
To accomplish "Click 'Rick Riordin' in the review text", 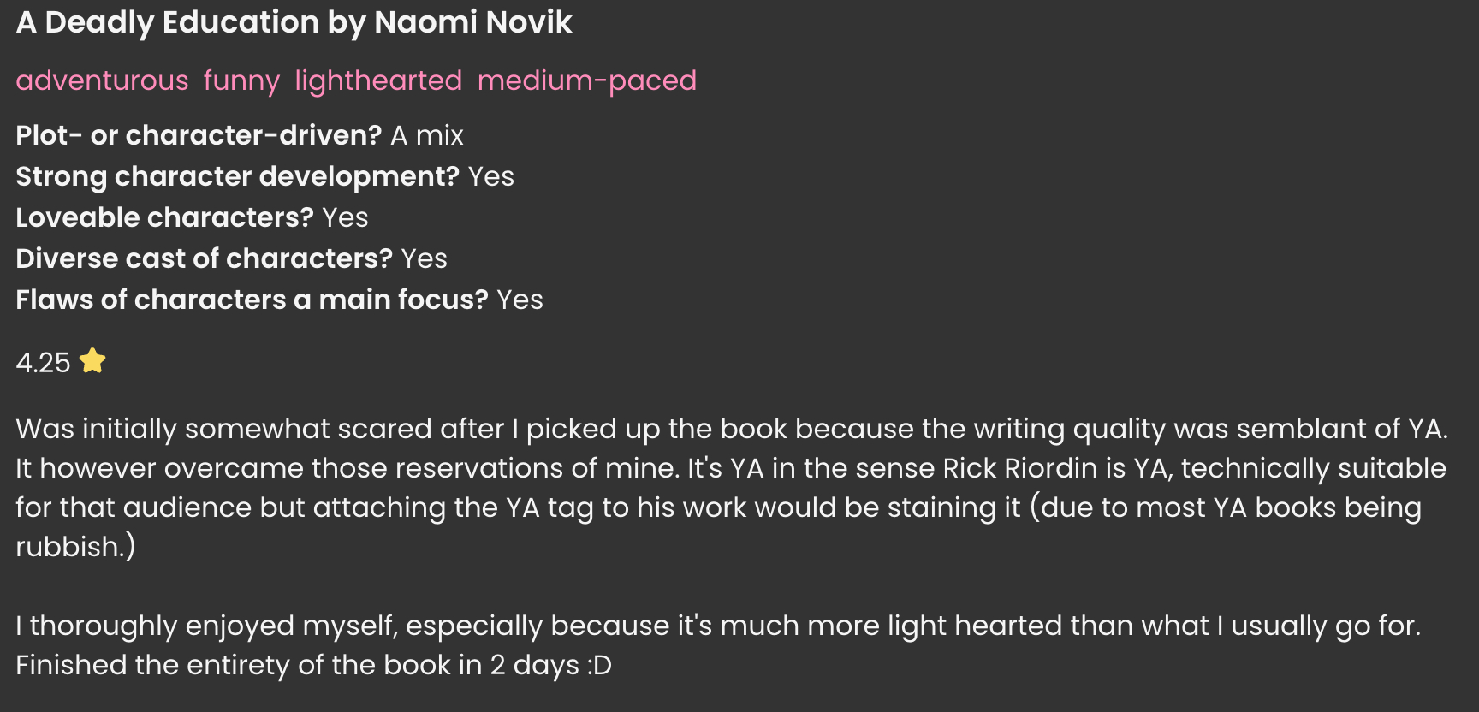I will click(1019, 468).
